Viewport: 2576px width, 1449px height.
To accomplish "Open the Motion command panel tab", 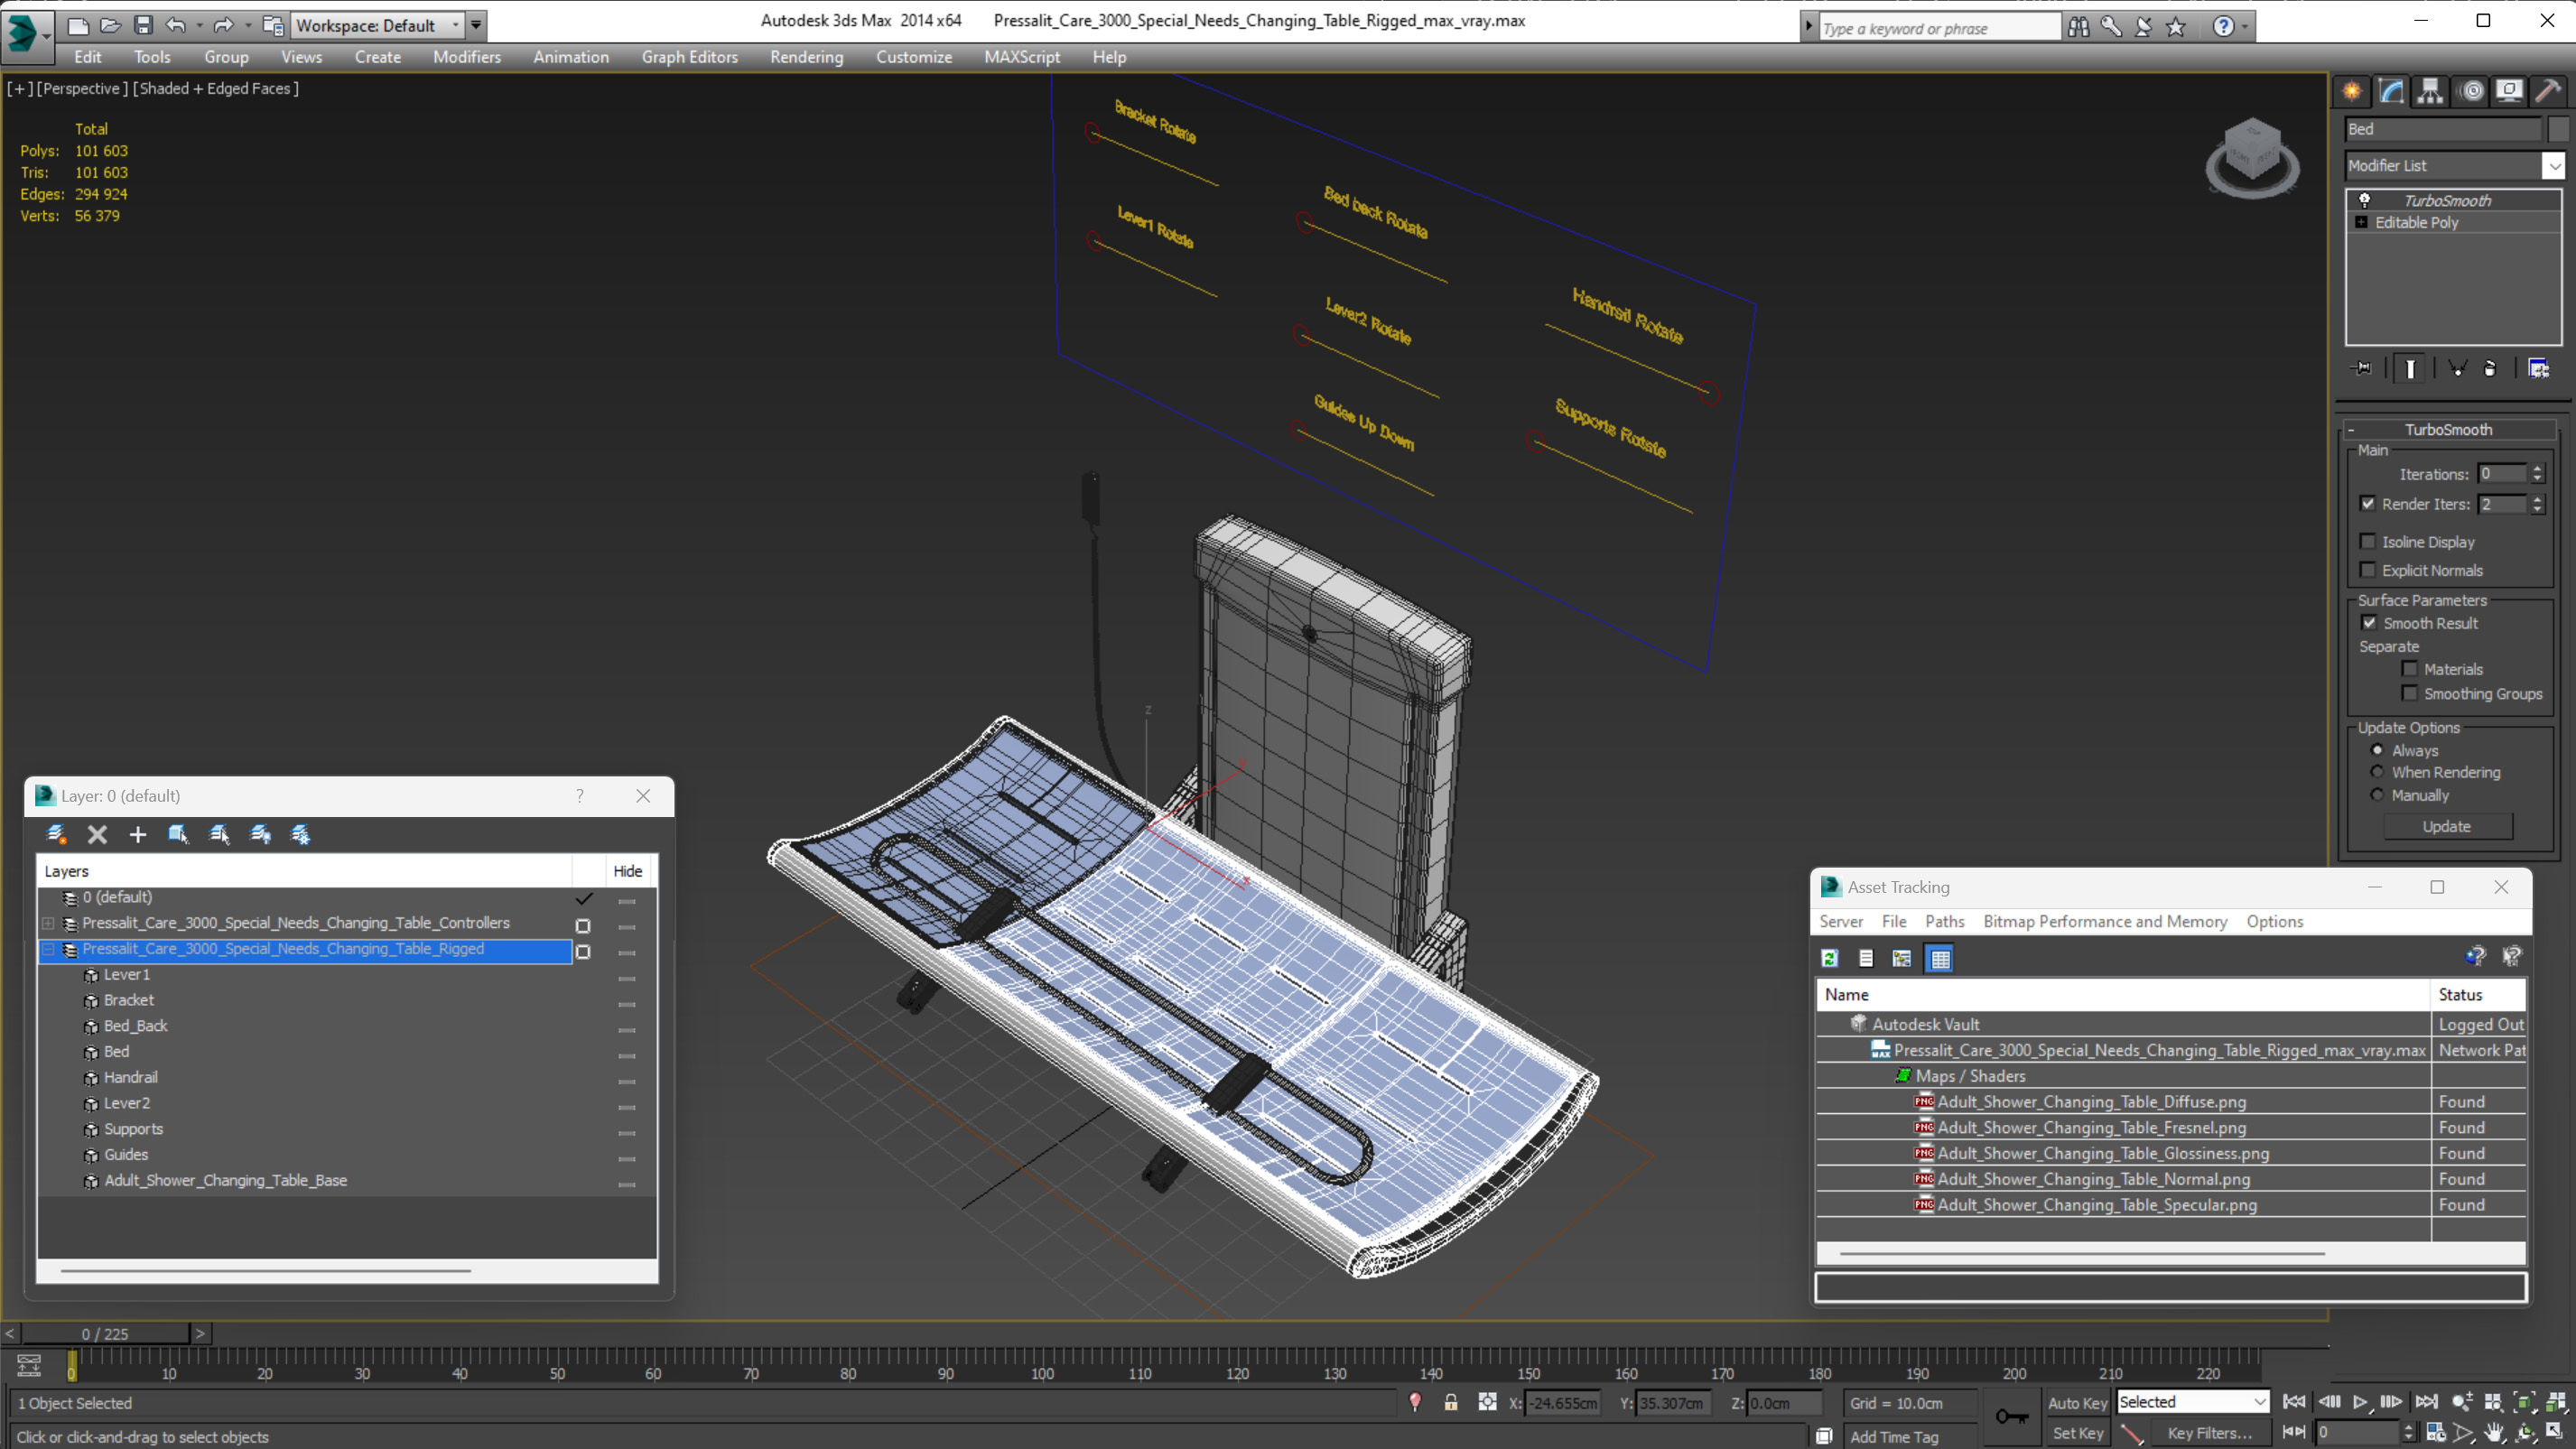I will point(2470,91).
